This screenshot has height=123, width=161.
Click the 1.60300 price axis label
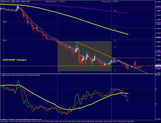coord(158,29)
